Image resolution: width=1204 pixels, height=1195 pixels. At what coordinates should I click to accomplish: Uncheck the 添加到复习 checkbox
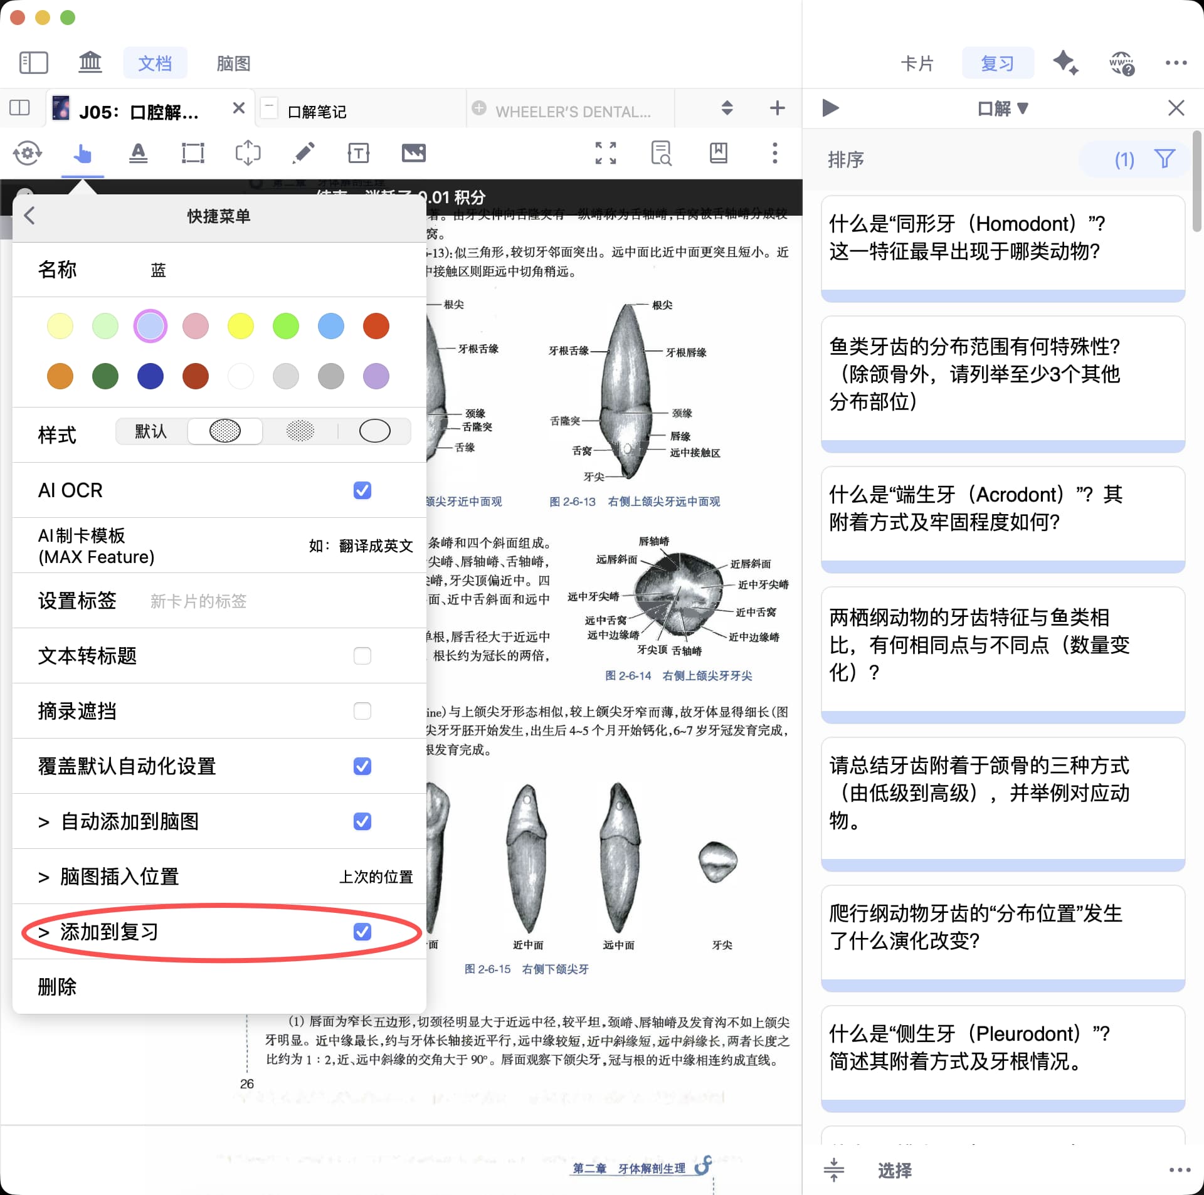point(362,932)
